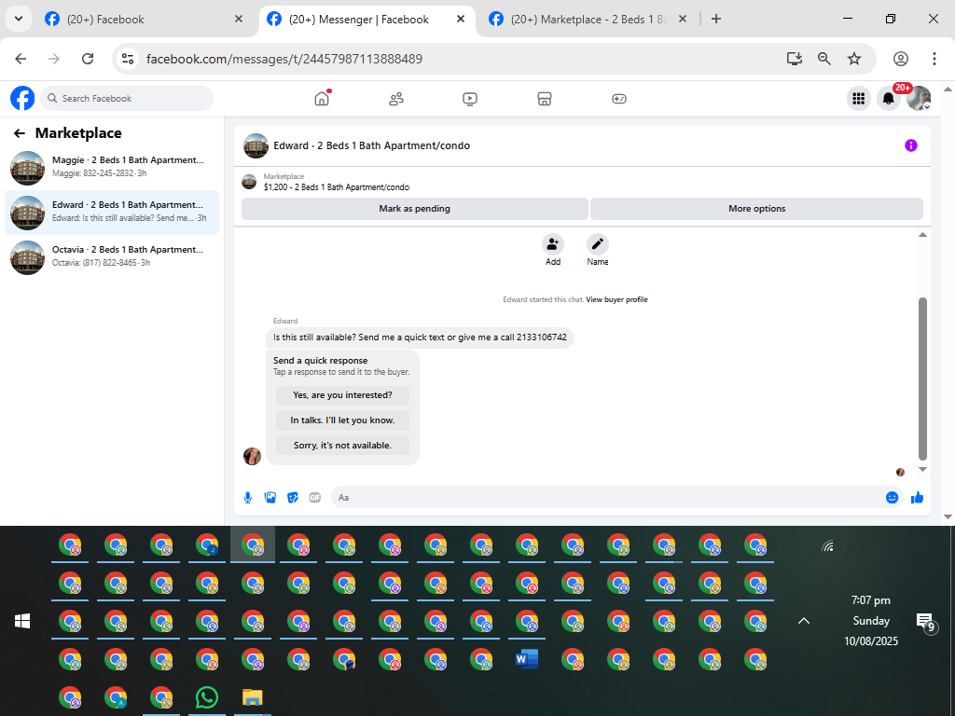Send a thumbs-up like

click(x=918, y=498)
